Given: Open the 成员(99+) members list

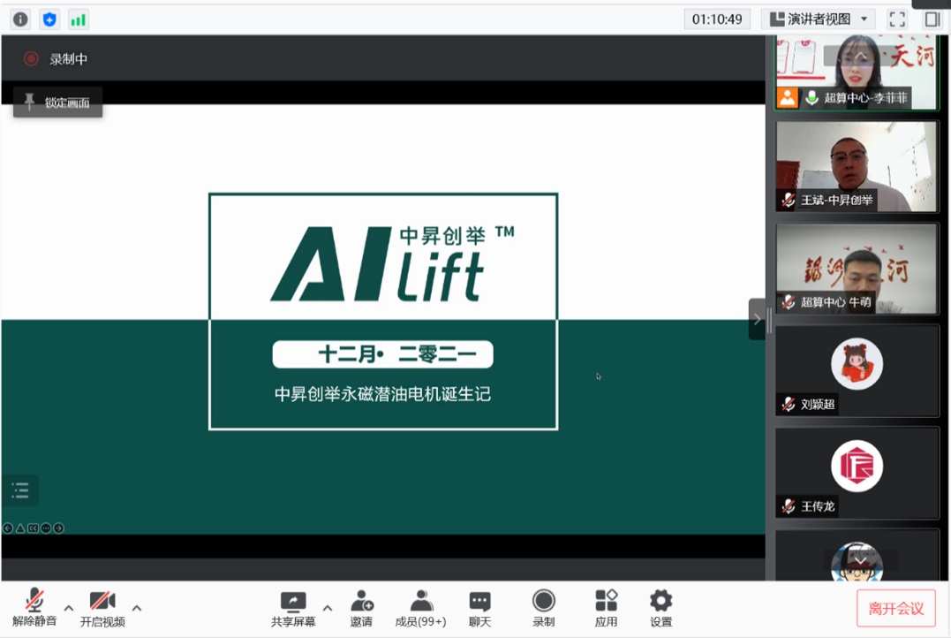Looking at the screenshot, I should tap(421, 608).
